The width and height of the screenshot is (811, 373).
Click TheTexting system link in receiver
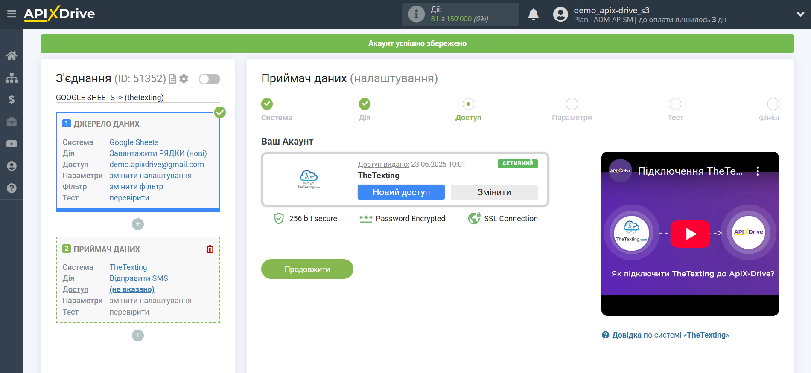point(128,267)
